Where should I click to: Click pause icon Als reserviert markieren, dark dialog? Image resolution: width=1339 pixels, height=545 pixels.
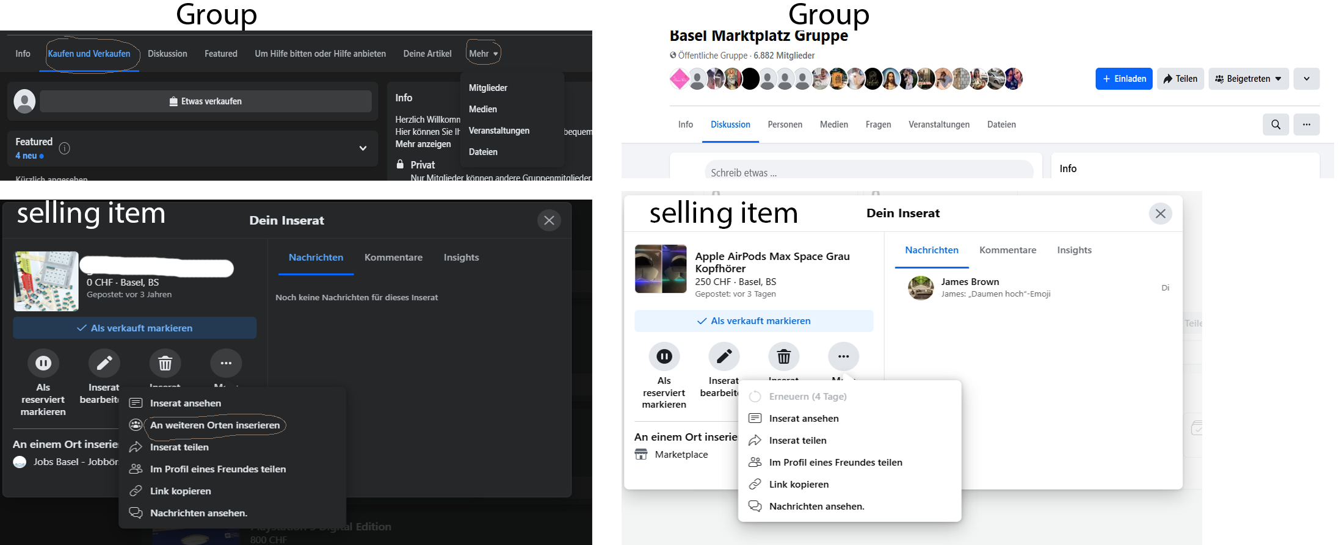[43, 363]
